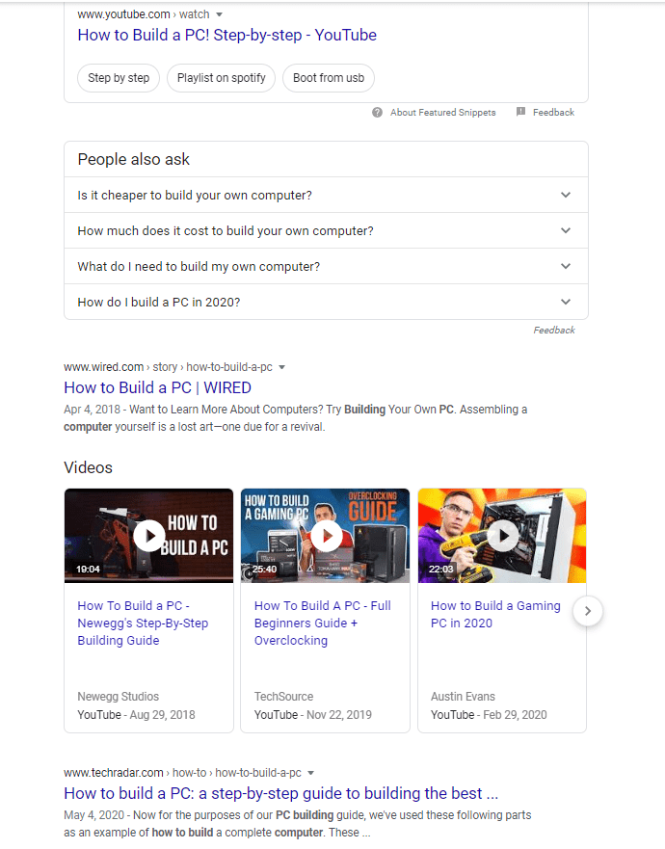Open the TechRadar step-by-step guide result

(x=281, y=793)
